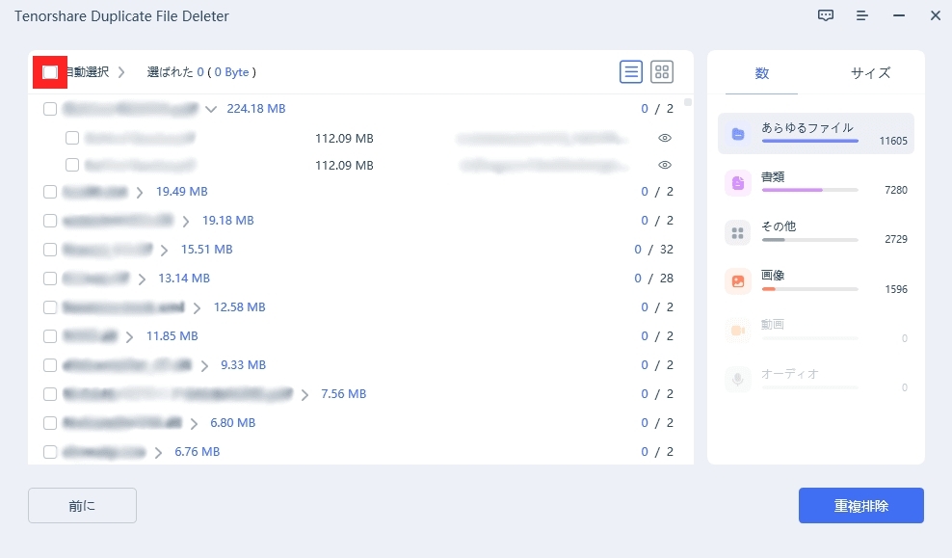
Task: Check the 12.58 MB group checkbox
Action: click(50, 307)
